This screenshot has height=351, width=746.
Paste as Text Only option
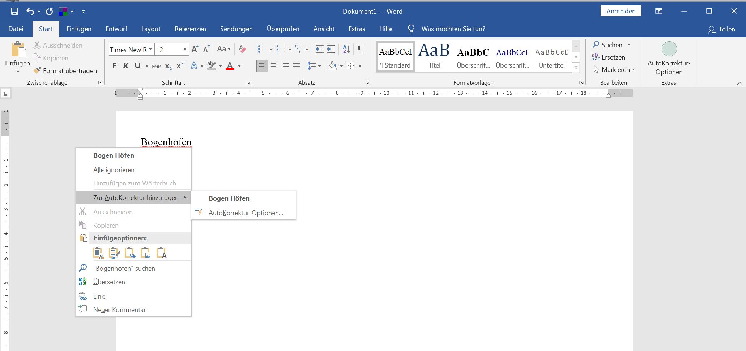[x=162, y=253]
